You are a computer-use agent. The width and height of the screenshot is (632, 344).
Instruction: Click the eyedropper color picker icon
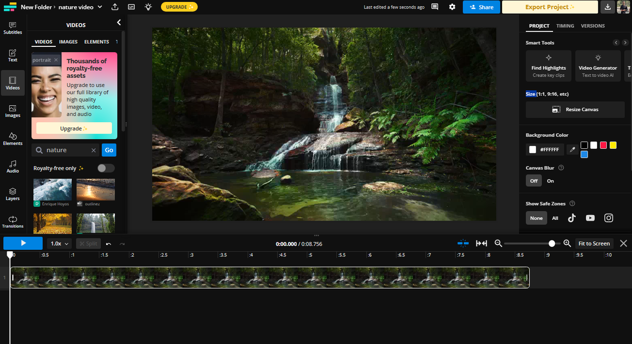573,149
